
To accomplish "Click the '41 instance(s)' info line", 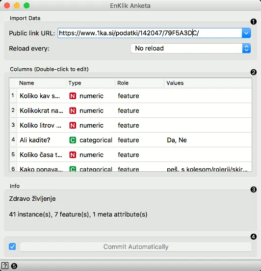I will pyautogui.click(x=78, y=215).
